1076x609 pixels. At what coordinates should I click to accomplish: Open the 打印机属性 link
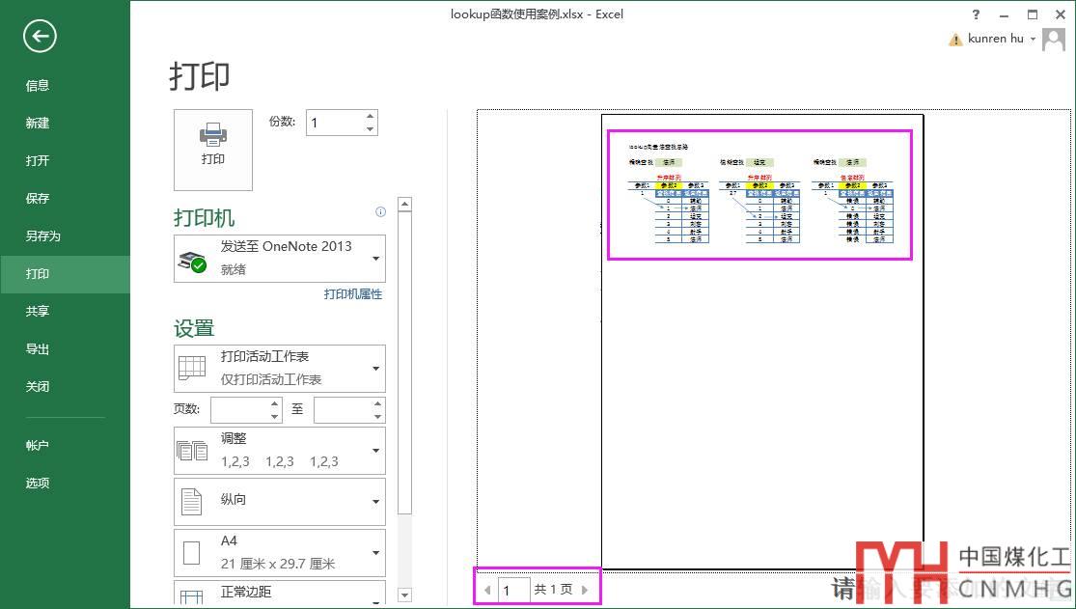pos(353,294)
